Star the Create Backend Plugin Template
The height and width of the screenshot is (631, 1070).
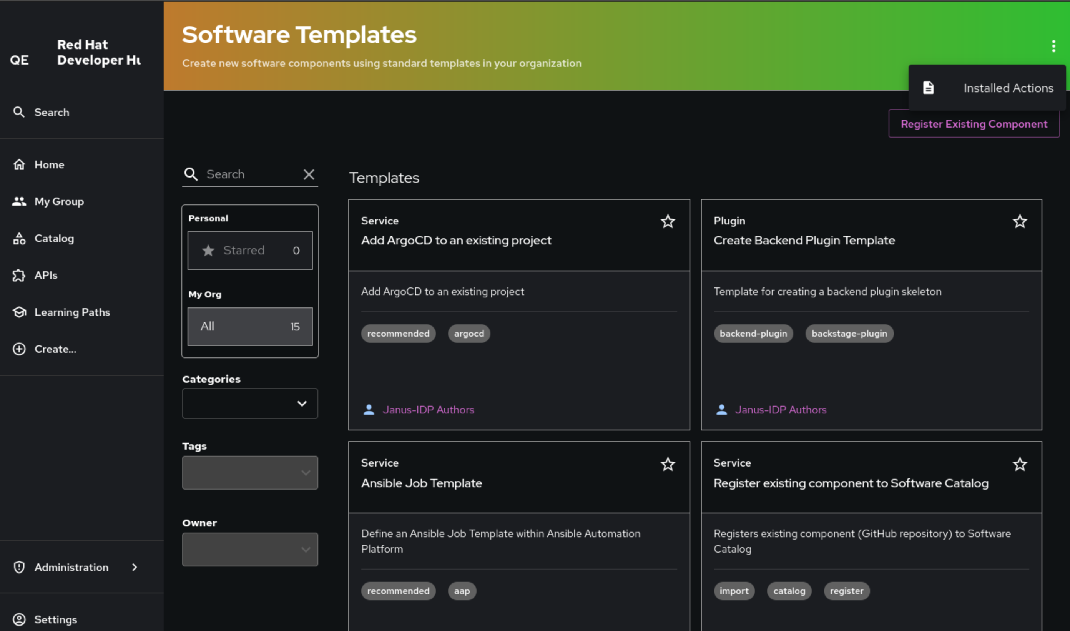(1019, 221)
